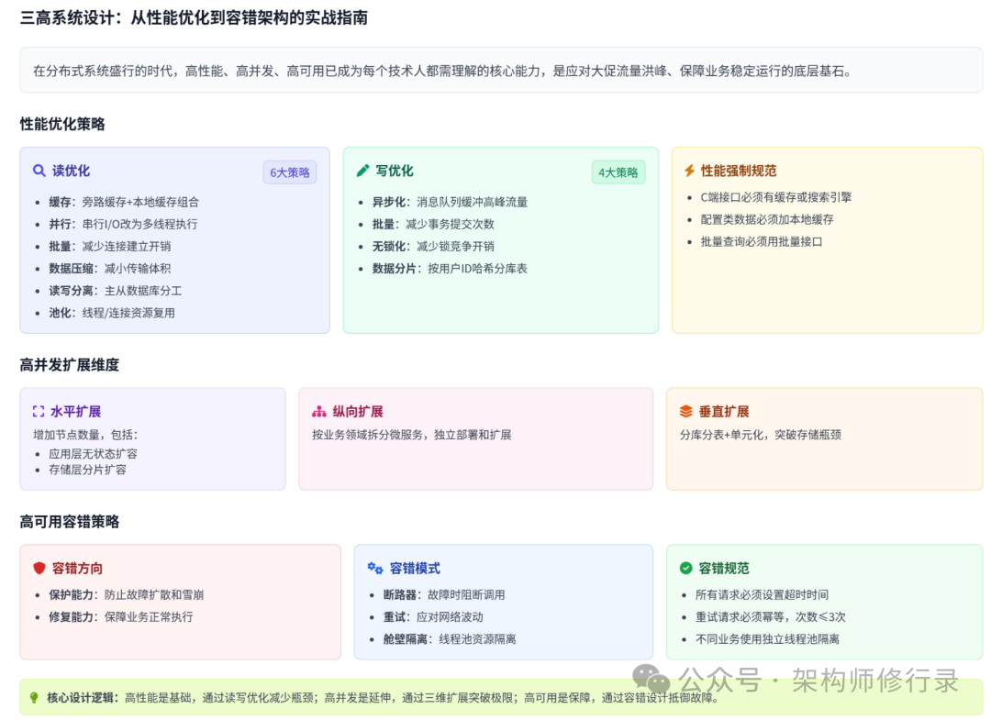The image size is (991, 720).
Task: Click the magnifier icon beside 读优化
Action: click(x=39, y=171)
